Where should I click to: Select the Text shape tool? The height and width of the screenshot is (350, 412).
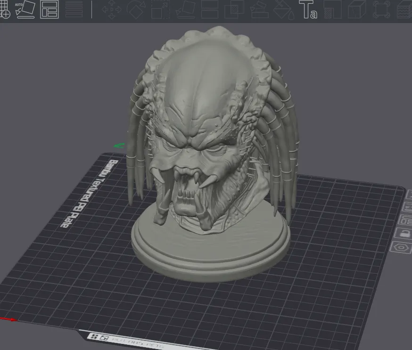pos(308,9)
